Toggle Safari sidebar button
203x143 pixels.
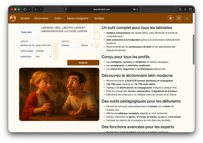click(x=25, y=9)
